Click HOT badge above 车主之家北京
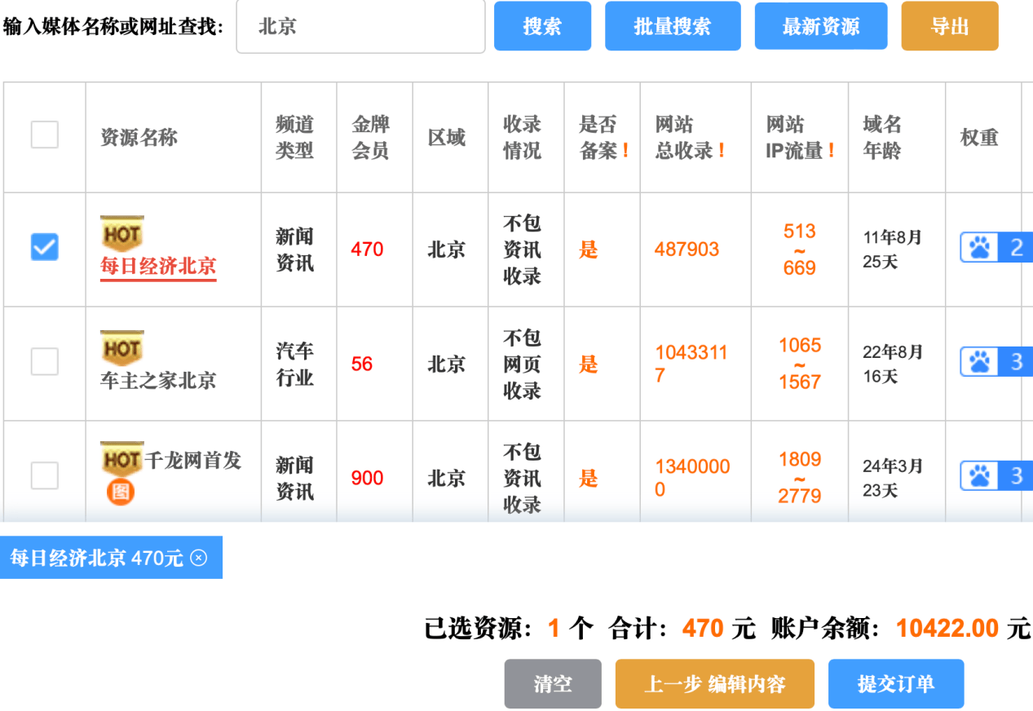The width and height of the screenshot is (1033, 711). (x=121, y=348)
